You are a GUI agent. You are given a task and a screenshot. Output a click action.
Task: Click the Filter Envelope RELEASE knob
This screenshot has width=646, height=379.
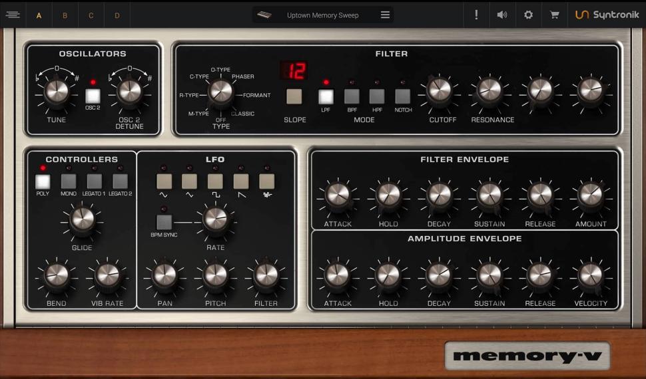(x=540, y=195)
